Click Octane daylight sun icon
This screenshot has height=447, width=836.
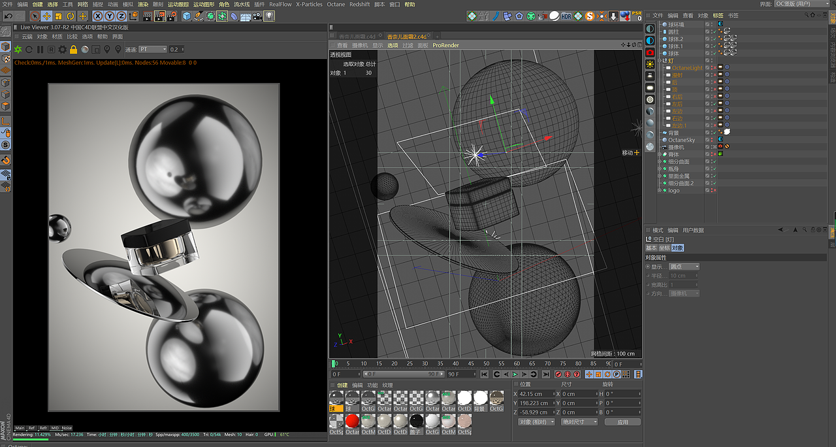click(x=650, y=64)
